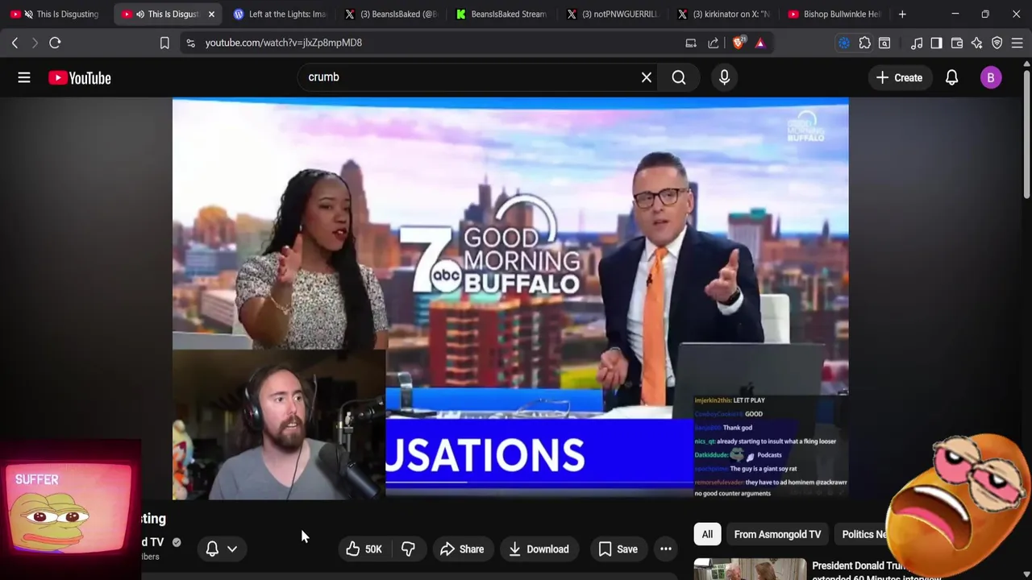Click picture-in-picture icon in address bar
Screen dimensions: 1032x580
(x=691, y=43)
